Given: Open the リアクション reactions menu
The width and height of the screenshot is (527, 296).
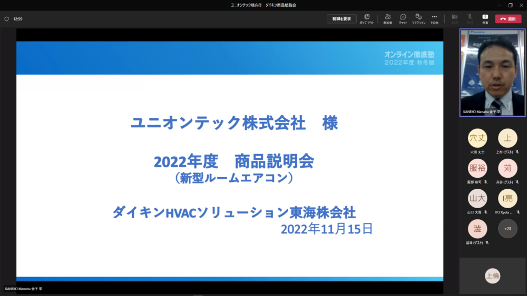Looking at the screenshot, I should coord(418,19).
